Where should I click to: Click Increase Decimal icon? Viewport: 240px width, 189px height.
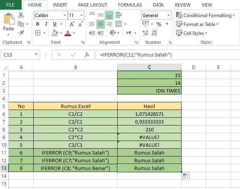click(145, 33)
